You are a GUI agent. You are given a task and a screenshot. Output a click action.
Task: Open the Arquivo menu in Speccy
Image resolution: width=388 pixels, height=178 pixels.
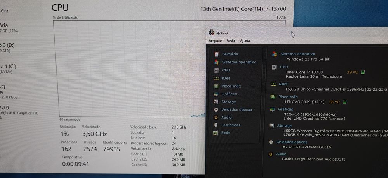(x=215, y=41)
